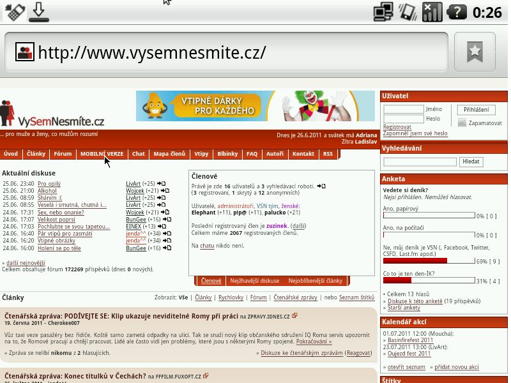
Task: Click the Vyhledávání search input field
Action: pos(420,162)
